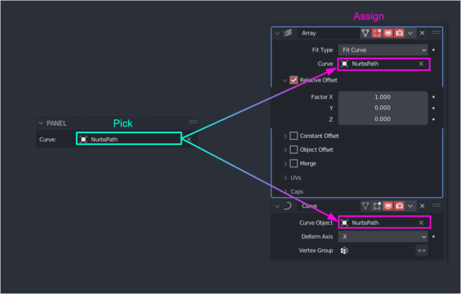Viewport: 461px width, 294px height.
Task: Collapse the PANEL header
Action: [41, 123]
